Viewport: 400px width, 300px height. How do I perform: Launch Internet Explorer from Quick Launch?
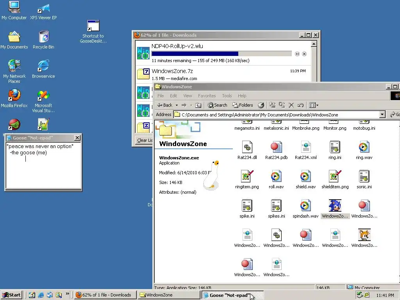tap(41, 295)
